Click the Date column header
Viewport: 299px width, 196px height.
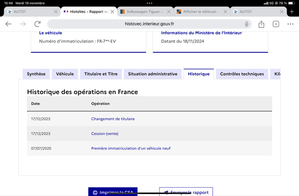click(x=36, y=104)
